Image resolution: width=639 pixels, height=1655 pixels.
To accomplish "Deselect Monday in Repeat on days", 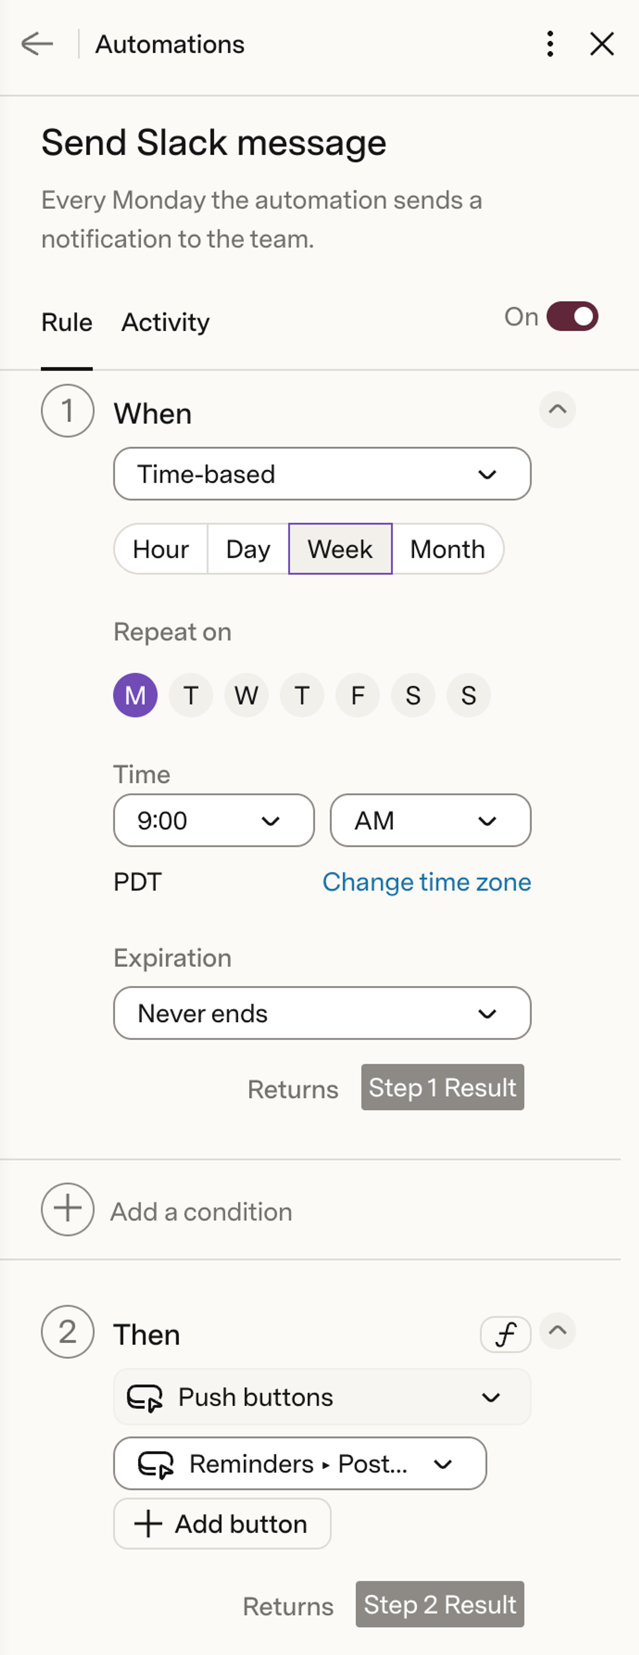I will point(135,695).
